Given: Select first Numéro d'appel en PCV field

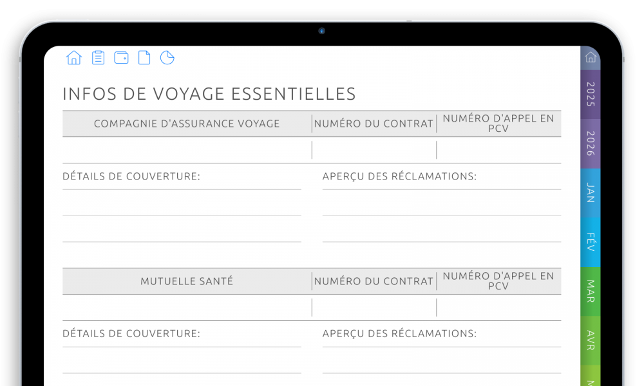Looking at the screenshot, I should [x=499, y=150].
